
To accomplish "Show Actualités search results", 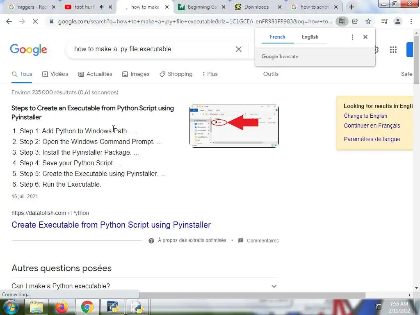I will point(95,74).
